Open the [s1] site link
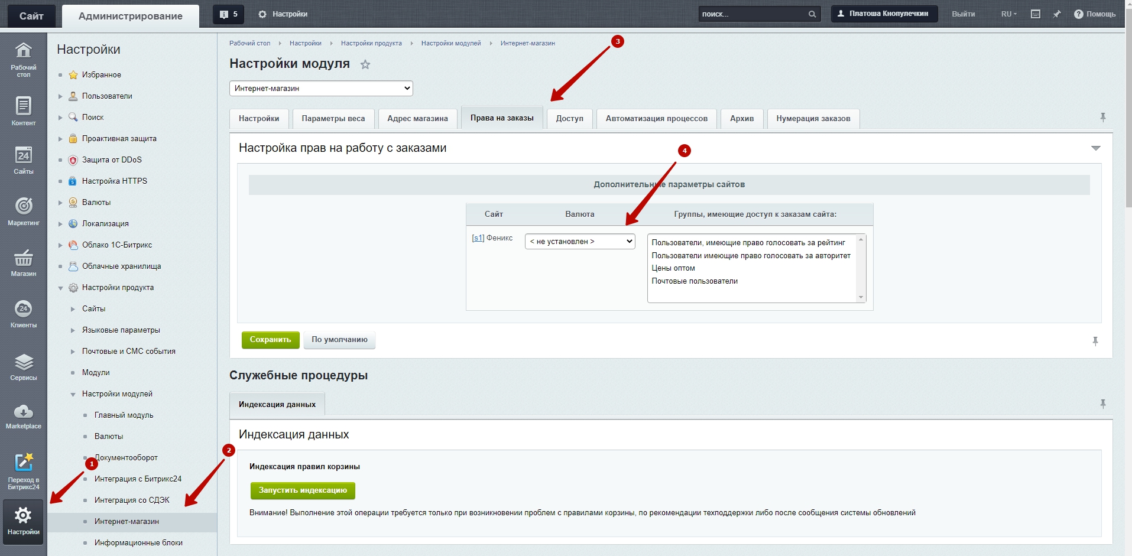This screenshot has height=556, width=1132. click(x=478, y=238)
